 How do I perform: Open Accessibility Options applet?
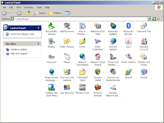click(x=52, y=29)
